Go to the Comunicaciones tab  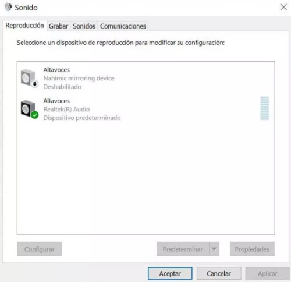[123, 26]
